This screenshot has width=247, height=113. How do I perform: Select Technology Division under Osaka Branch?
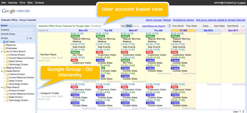(x=19, y=84)
